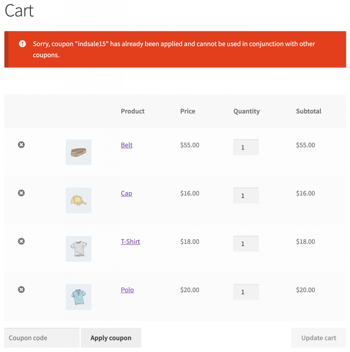Remove the T-Shirt from the cart

point(21,241)
